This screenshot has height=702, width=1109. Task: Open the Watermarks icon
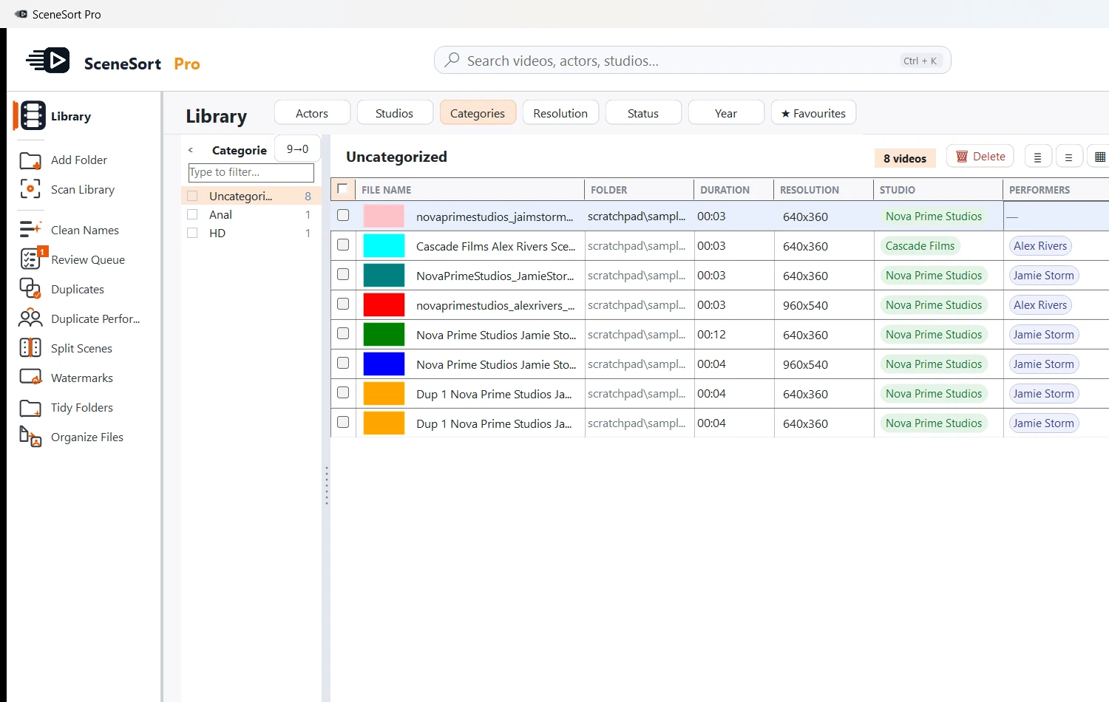[x=30, y=378]
